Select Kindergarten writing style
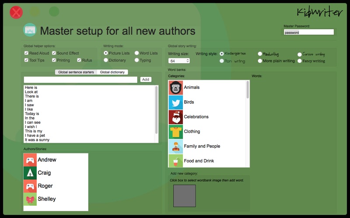Viewport: 350px width, 218px height. [222, 54]
